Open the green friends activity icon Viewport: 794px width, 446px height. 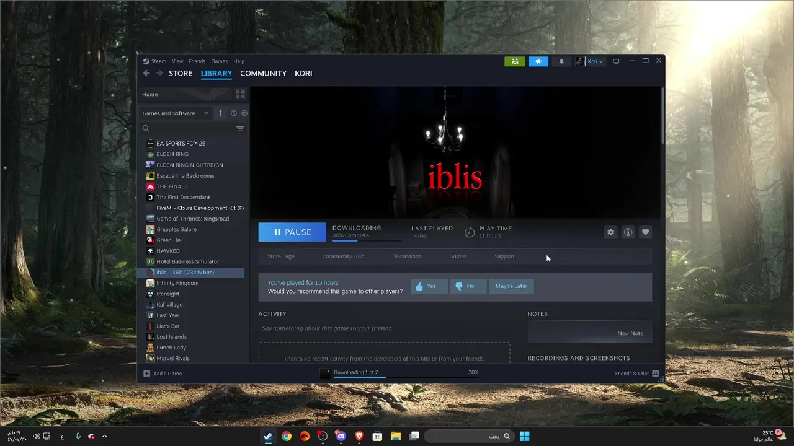(x=515, y=61)
